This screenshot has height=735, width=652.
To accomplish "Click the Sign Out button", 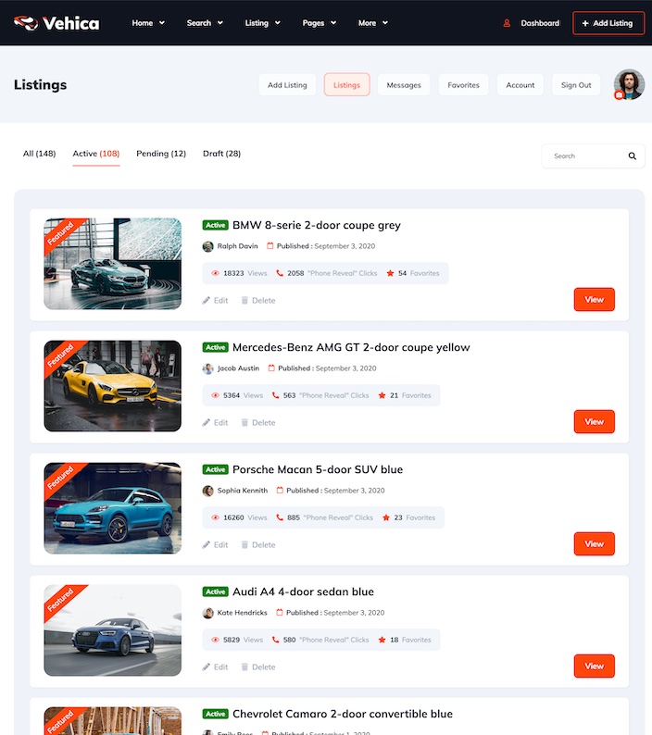I will click(x=576, y=85).
